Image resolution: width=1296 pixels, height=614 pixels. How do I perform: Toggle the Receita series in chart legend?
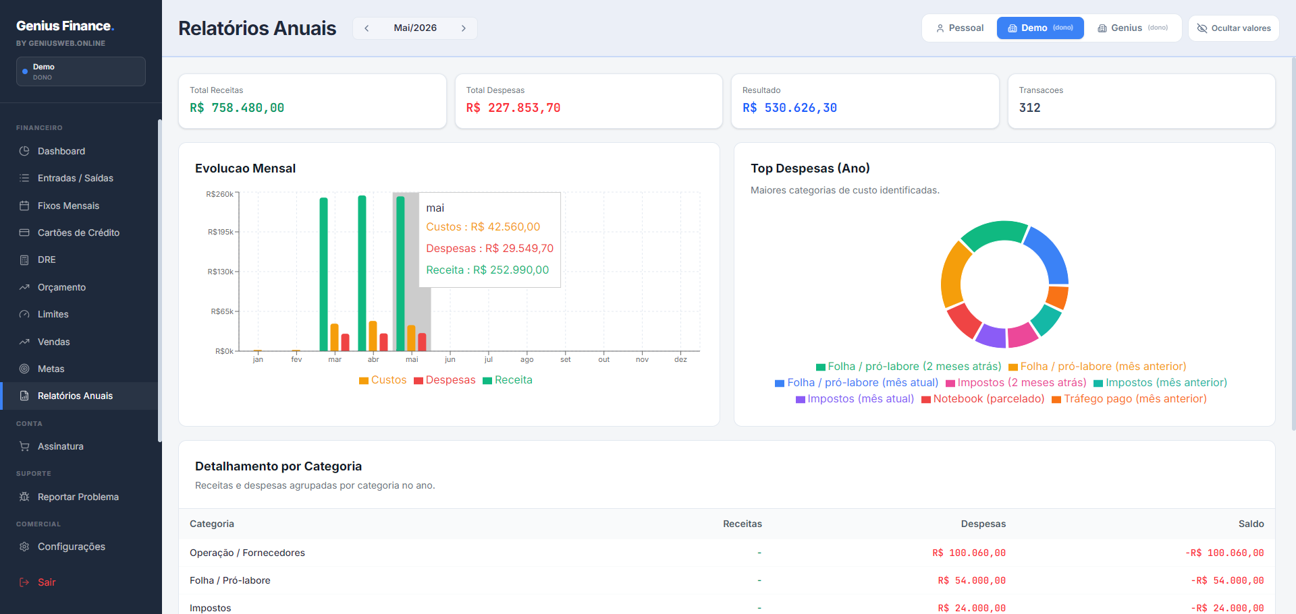[507, 380]
